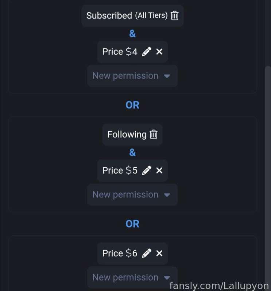Click the ampersand below Following
The height and width of the screenshot is (291, 271).
pyautogui.click(x=132, y=152)
